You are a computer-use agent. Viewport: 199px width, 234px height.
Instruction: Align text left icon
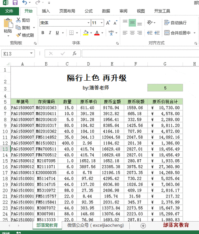(x=125, y=33)
